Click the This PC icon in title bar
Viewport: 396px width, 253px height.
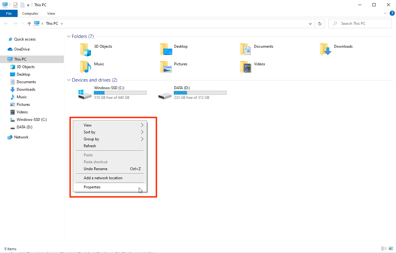click(5, 5)
